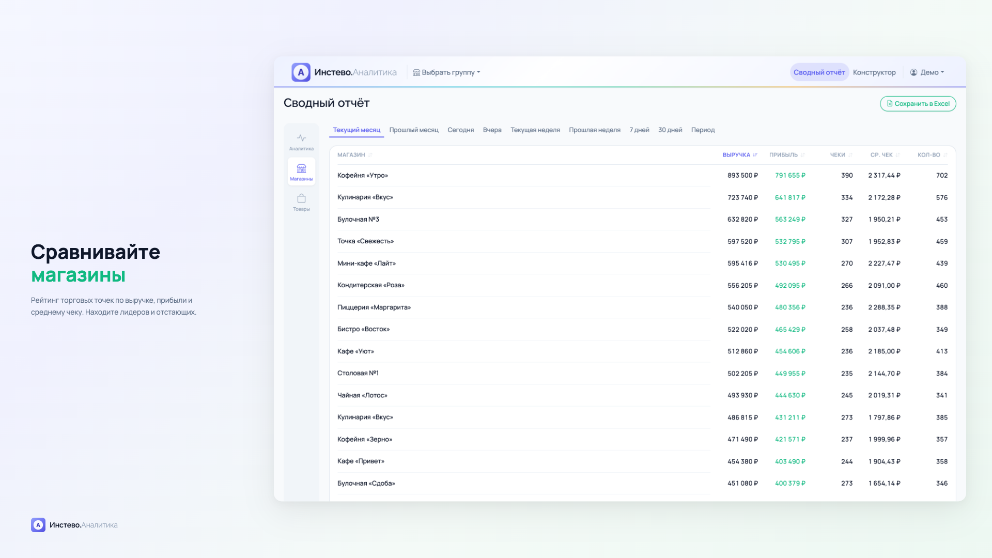
Task: Click Сохранить в Excel button
Action: pyautogui.click(x=918, y=104)
